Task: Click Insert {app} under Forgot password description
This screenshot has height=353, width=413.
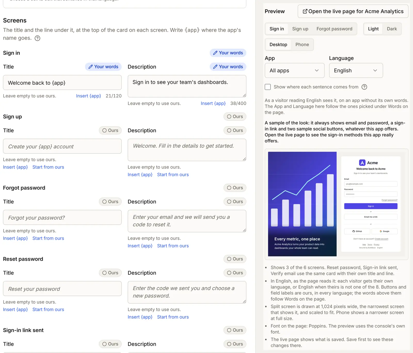Action: 140,246
